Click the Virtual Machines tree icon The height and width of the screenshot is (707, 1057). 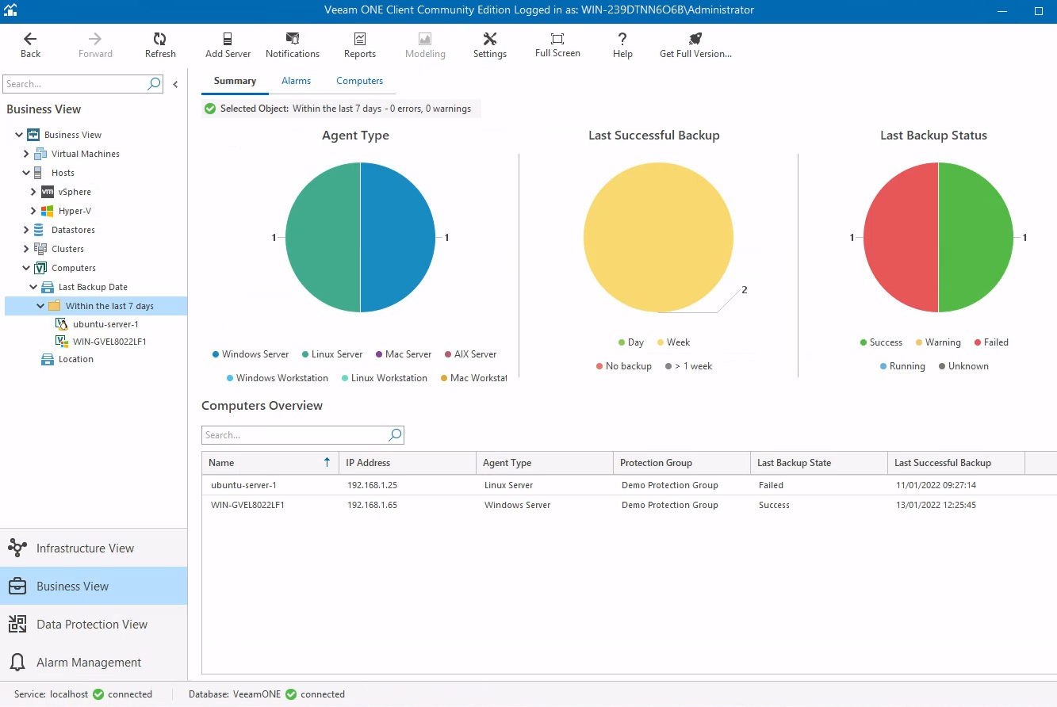(x=40, y=154)
